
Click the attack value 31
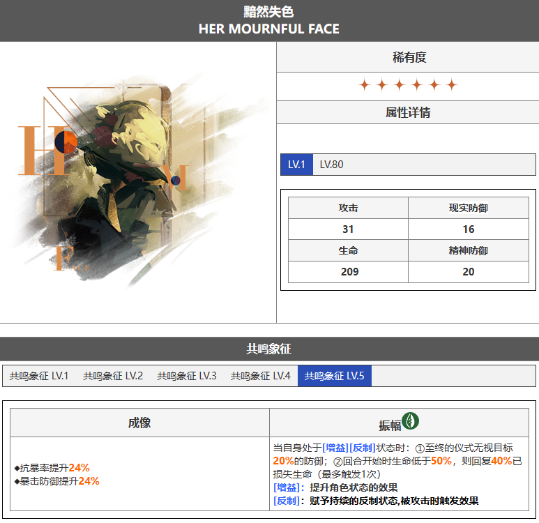click(348, 229)
